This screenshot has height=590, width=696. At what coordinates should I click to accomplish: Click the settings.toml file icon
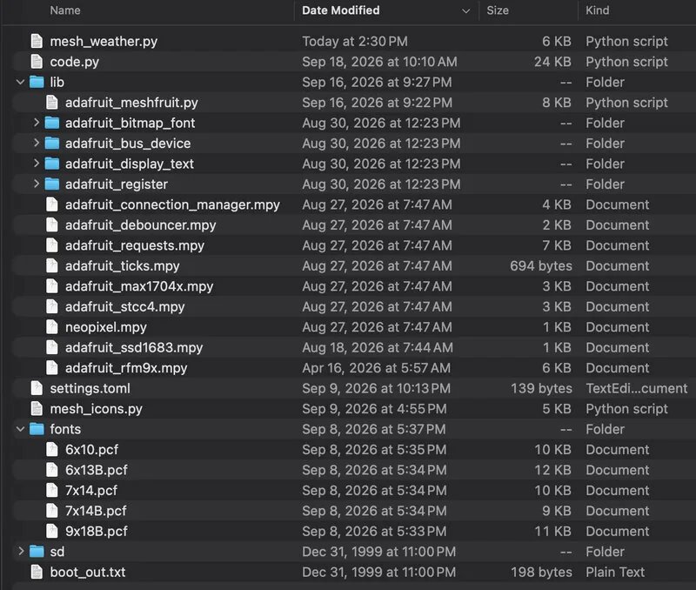(x=37, y=388)
